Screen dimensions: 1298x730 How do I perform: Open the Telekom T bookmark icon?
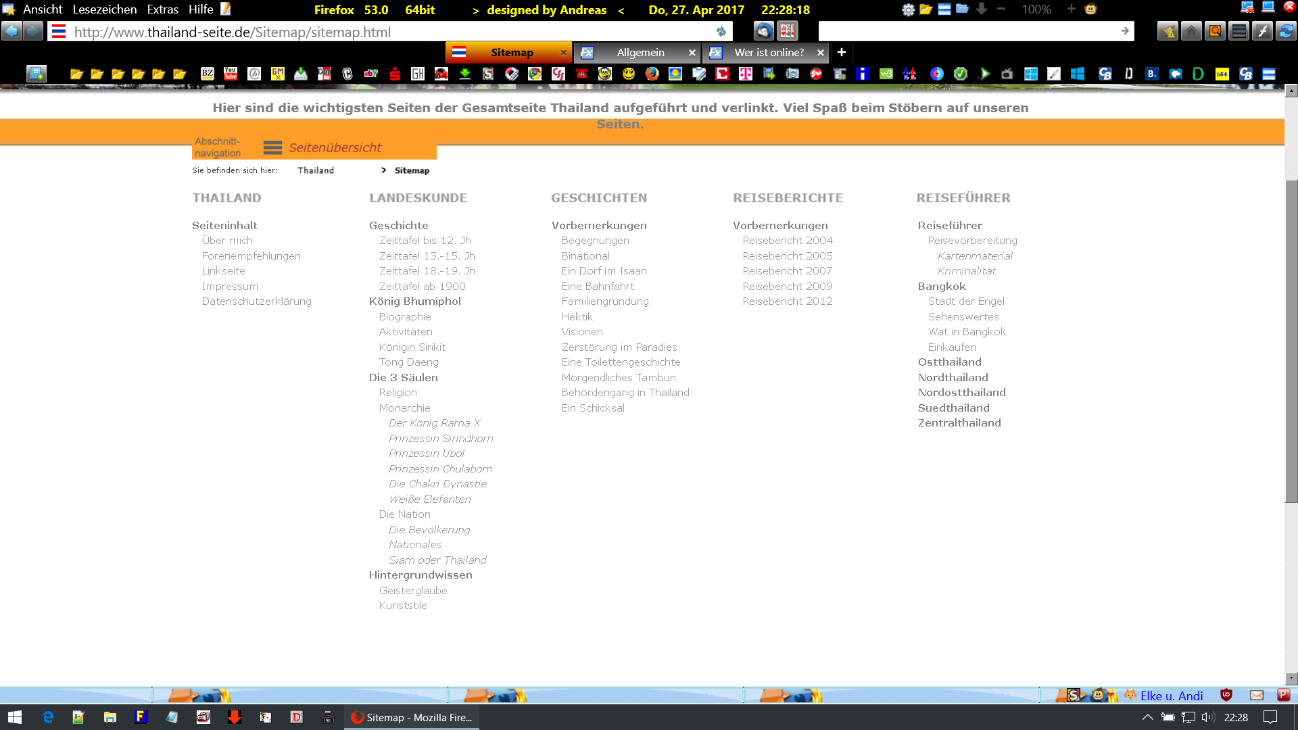[745, 74]
